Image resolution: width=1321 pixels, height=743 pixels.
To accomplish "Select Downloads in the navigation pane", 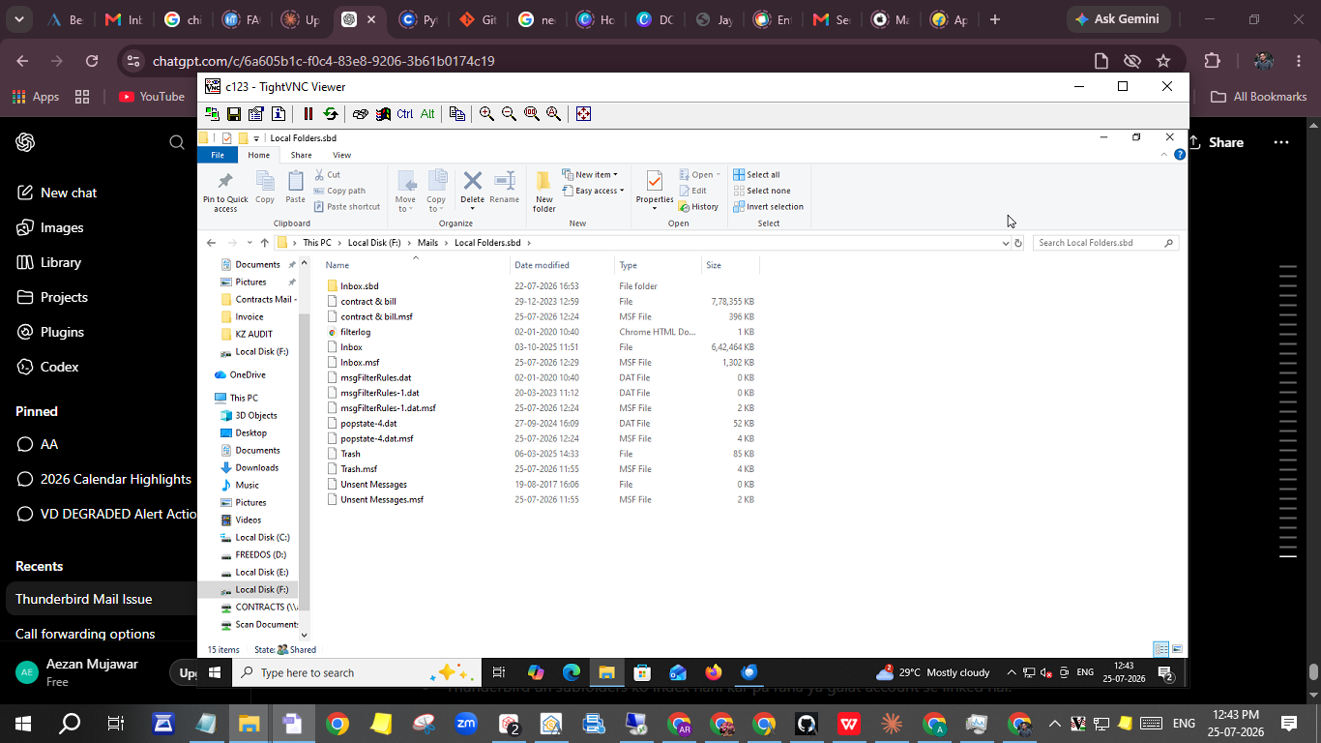I will [257, 468].
